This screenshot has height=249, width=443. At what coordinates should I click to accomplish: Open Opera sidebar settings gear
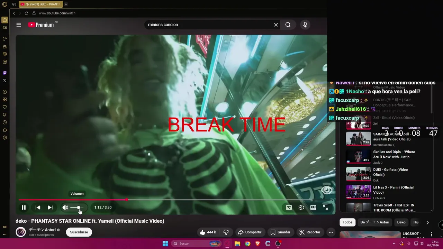pos(5,138)
